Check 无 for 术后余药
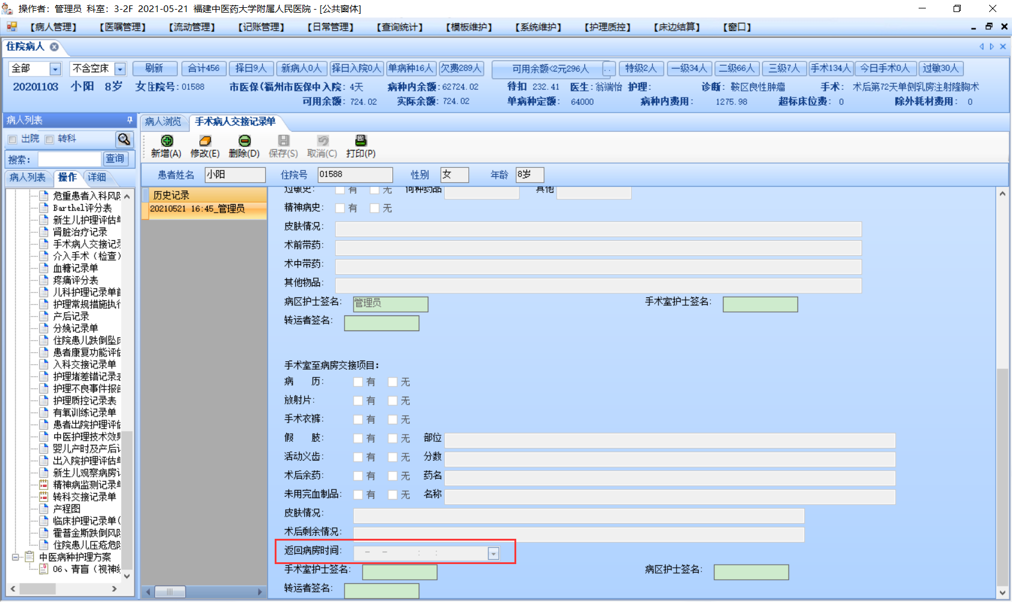This screenshot has height=602, width=1012. coord(393,476)
